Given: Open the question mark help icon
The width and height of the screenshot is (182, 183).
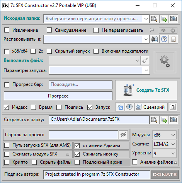Looking at the screenshot, I should pyautogui.click(x=164, y=39).
